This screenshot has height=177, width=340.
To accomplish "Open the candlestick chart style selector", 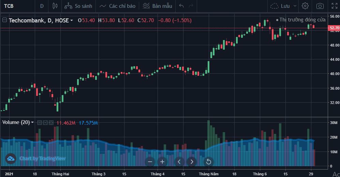I will (55, 6).
